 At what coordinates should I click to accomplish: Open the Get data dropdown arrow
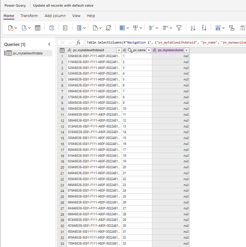pos(16,28)
